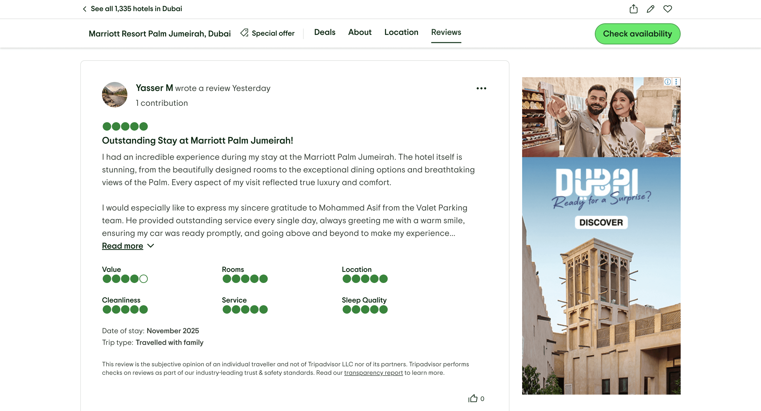Click the info icon on the Dubai ad
Screen dimensions: 761x411
(668, 82)
